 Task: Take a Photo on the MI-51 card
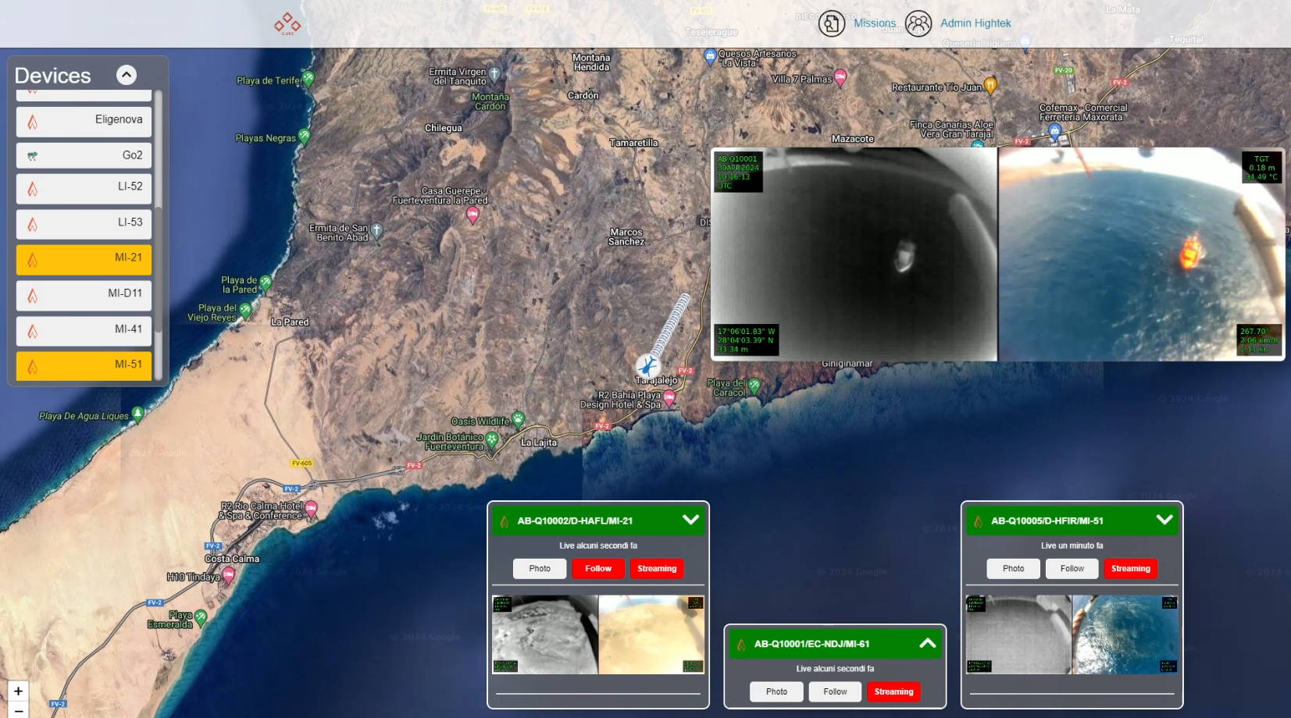tap(1013, 569)
